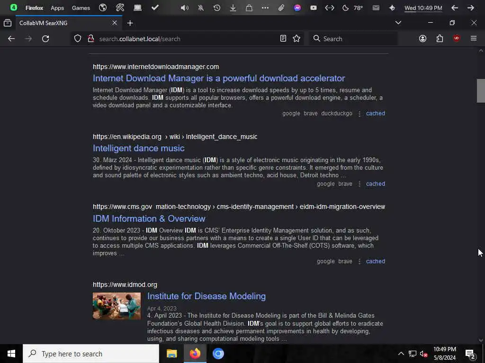Click the right arrow in top bar
The width and height of the screenshot is (485, 363).
pyautogui.click(x=471, y=8)
